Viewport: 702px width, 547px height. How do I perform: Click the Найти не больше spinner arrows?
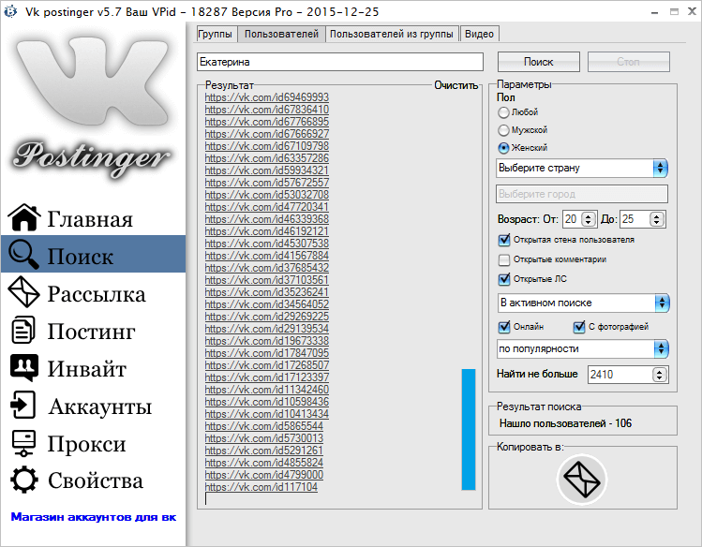659,375
